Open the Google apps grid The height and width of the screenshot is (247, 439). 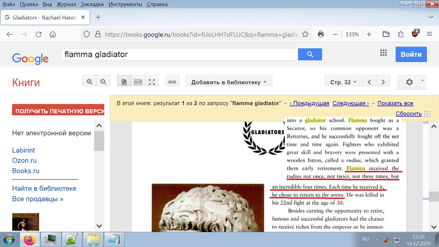(383, 53)
